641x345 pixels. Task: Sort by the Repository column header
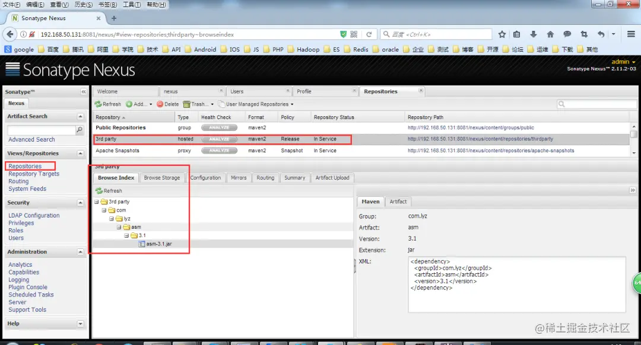click(x=134, y=117)
